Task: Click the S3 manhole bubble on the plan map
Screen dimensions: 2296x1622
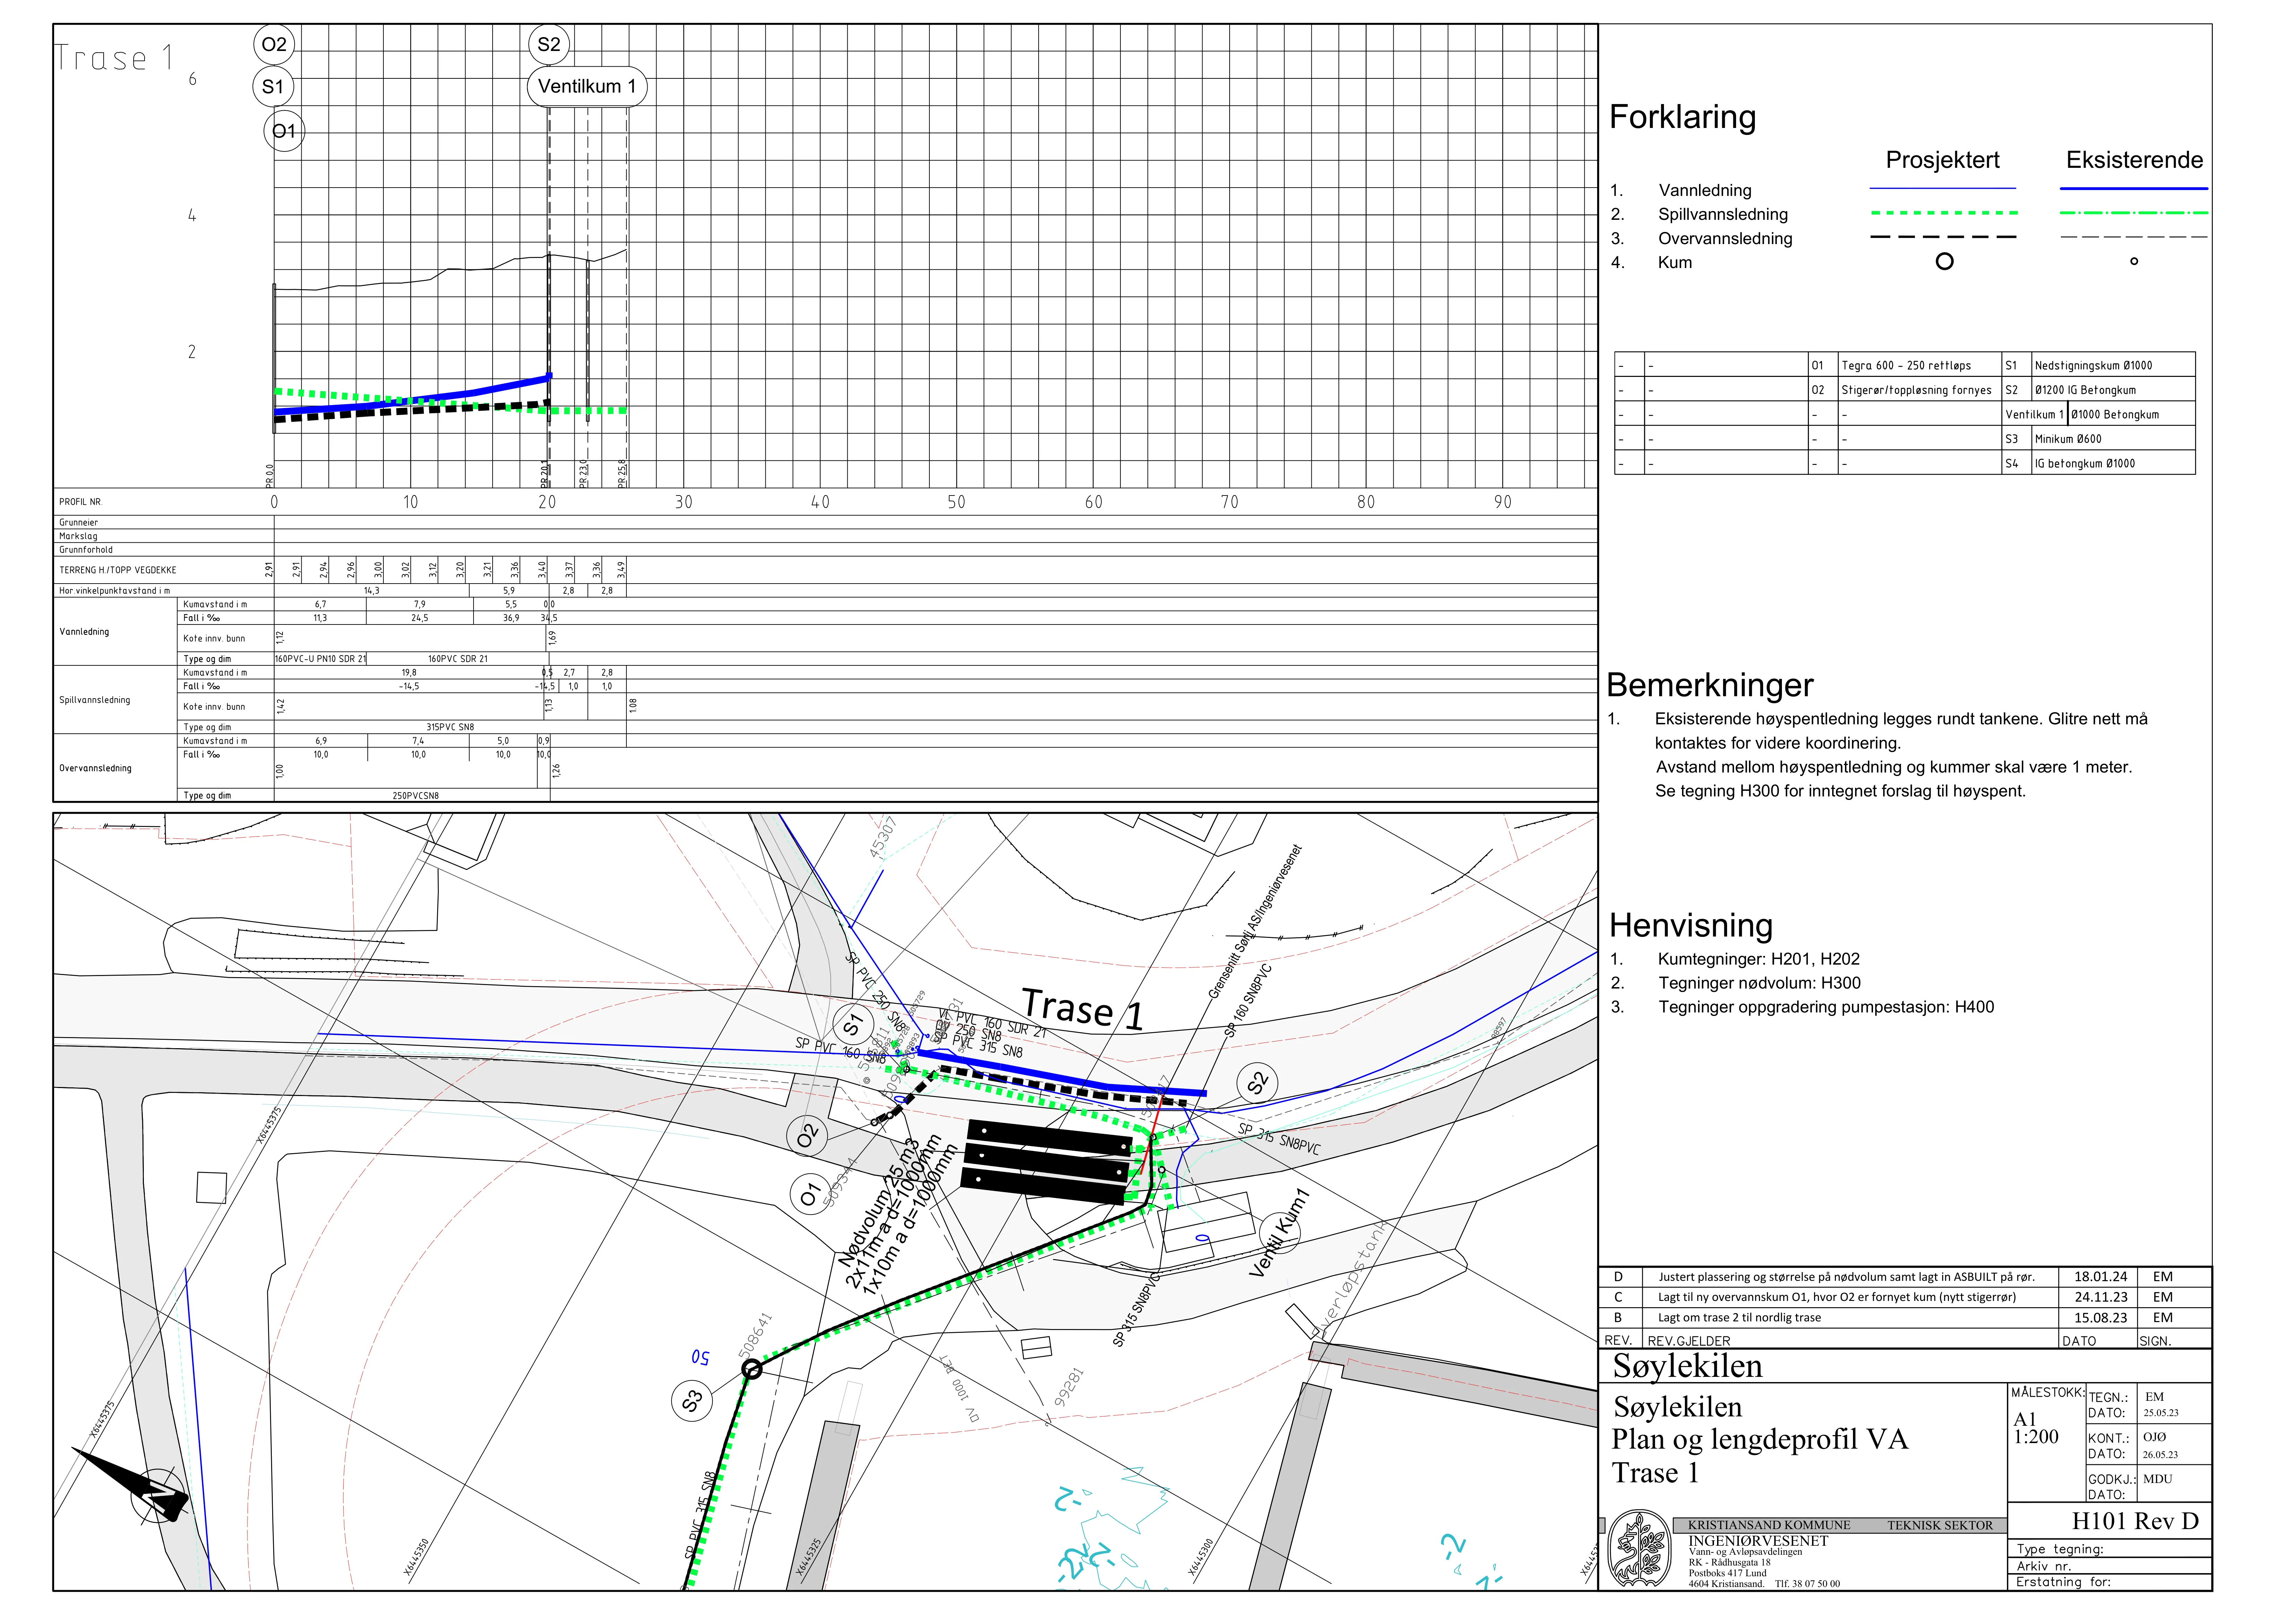Action: point(692,1401)
